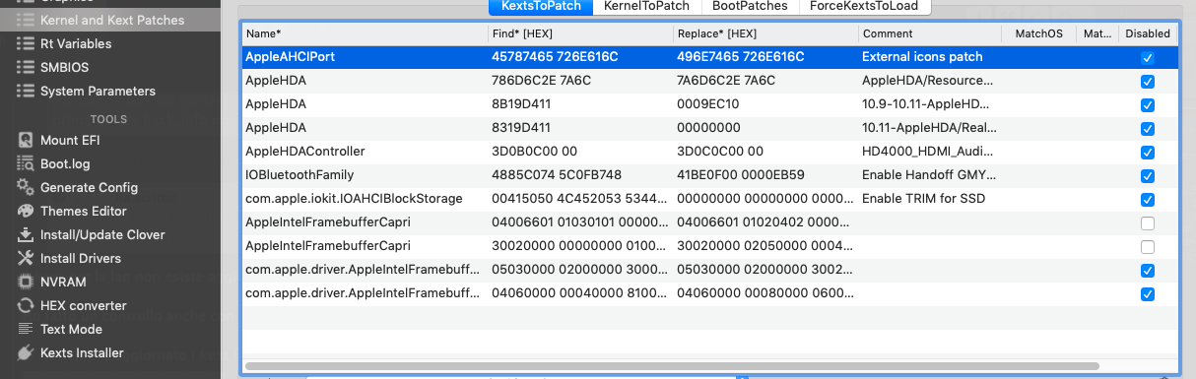Viewport: 1196px width, 379px height.
Task: Click the Disabled column header
Action: click(1149, 33)
